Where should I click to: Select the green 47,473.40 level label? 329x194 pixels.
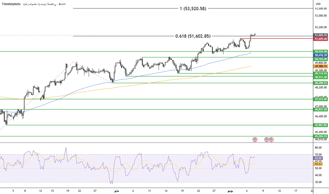(x=321, y=99)
